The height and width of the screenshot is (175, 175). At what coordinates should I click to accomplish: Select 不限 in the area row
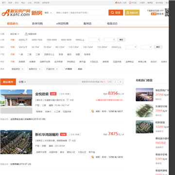[12, 47]
